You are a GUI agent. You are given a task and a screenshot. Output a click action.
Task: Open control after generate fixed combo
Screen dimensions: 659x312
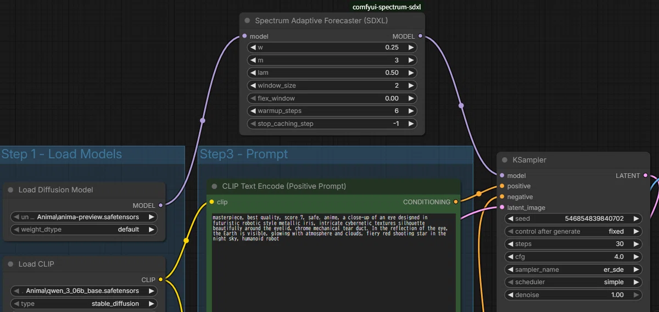(x=573, y=231)
